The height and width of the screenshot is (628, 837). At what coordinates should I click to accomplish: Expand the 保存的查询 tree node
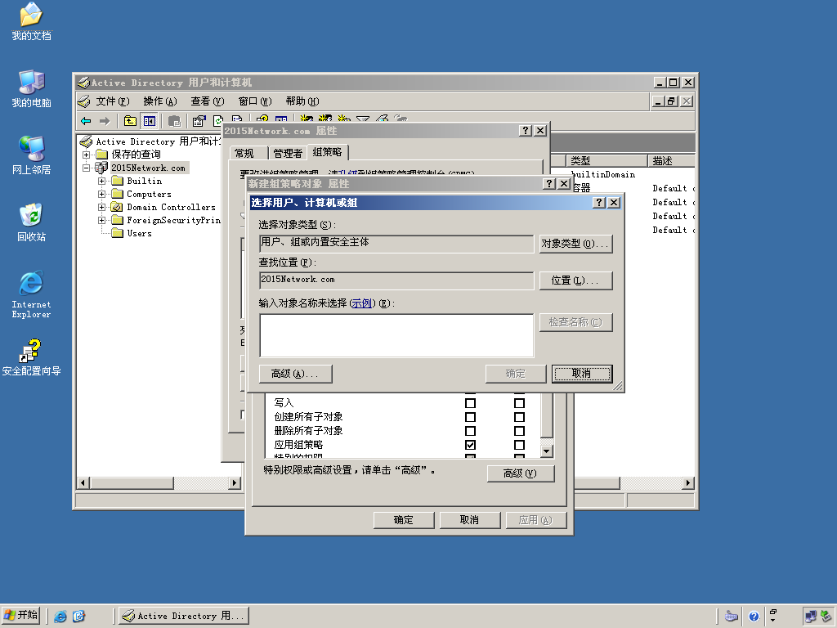coord(86,155)
